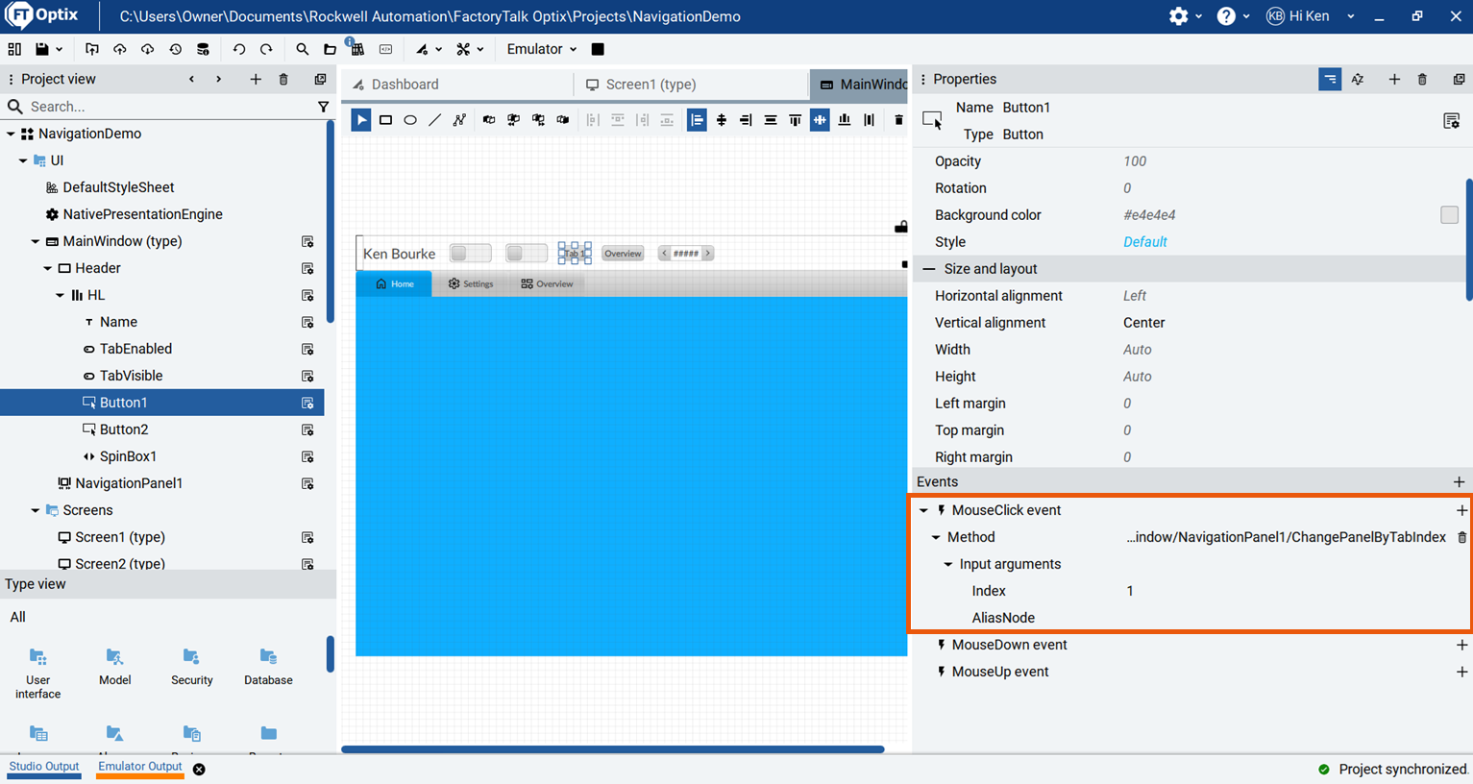1473x784 pixels.
Task: Open the Emulator target dropdown
Action: tap(542, 49)
